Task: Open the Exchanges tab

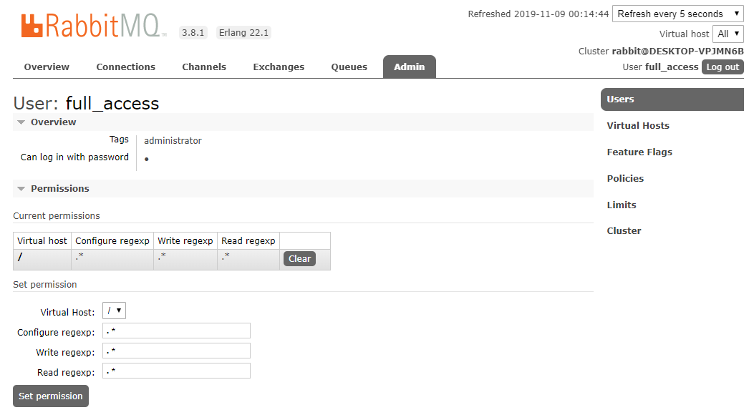Action: [x=279, y=67]
